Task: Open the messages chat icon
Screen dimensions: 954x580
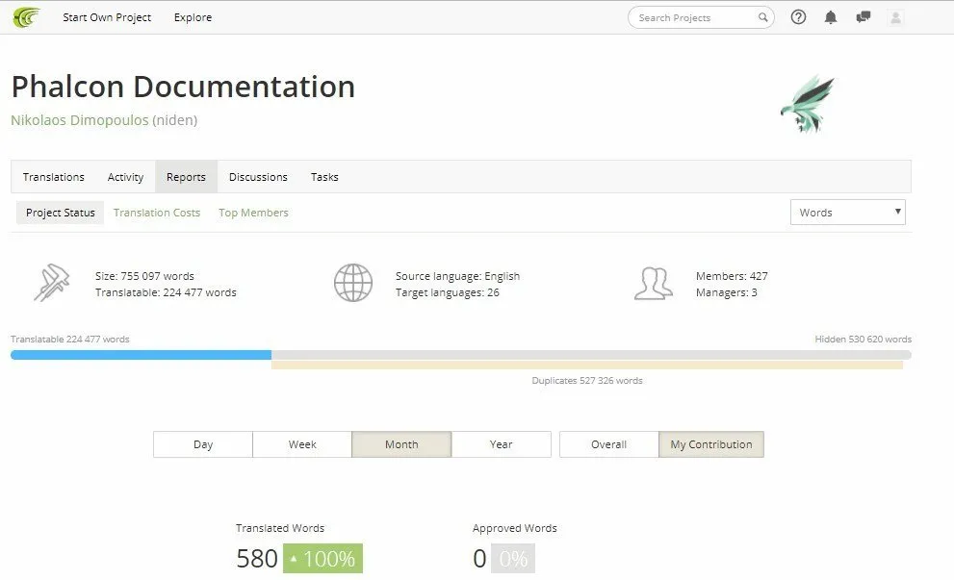Action: 863,17
